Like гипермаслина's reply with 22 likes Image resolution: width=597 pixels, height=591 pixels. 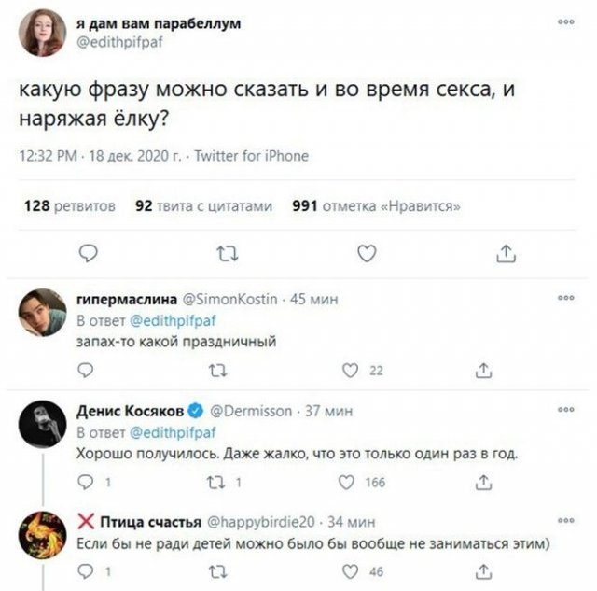(x=352, y=371)
